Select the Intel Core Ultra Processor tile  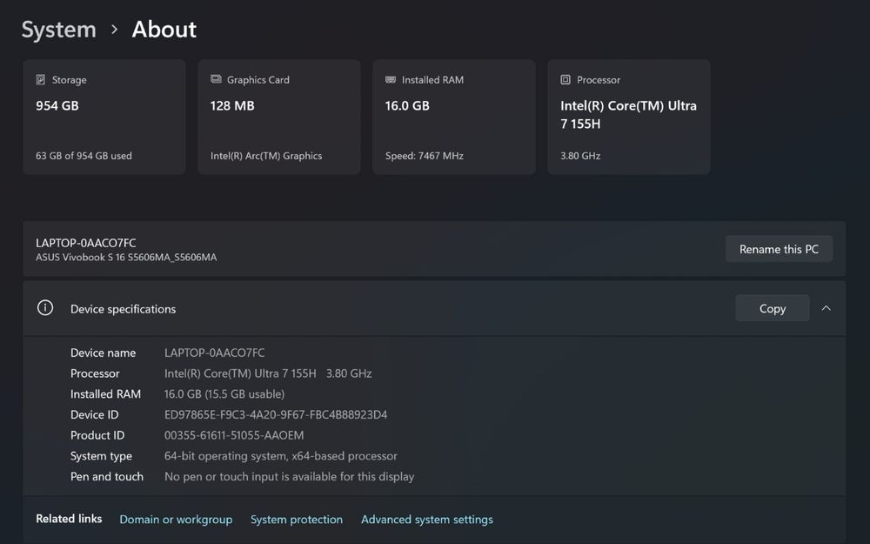coord(629,118)
